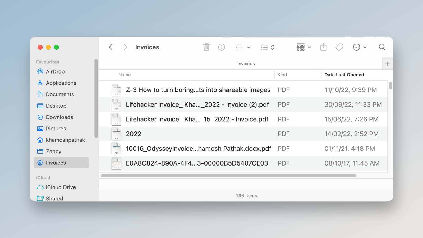Click PDF thumbnail of Z-3 How to turn file
Image resolution: width=423 pixels, height=238 pixels.
point(116,90)
